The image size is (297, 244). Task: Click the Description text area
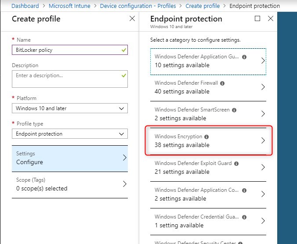click(x=70, y=79)
